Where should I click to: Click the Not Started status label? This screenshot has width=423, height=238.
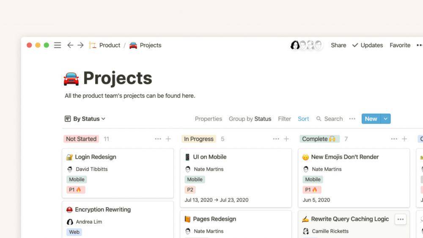[x=81, y=139]
